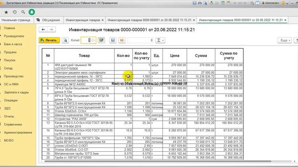Click the Товар column header
The image size is (298, 167).
point(84,56)
